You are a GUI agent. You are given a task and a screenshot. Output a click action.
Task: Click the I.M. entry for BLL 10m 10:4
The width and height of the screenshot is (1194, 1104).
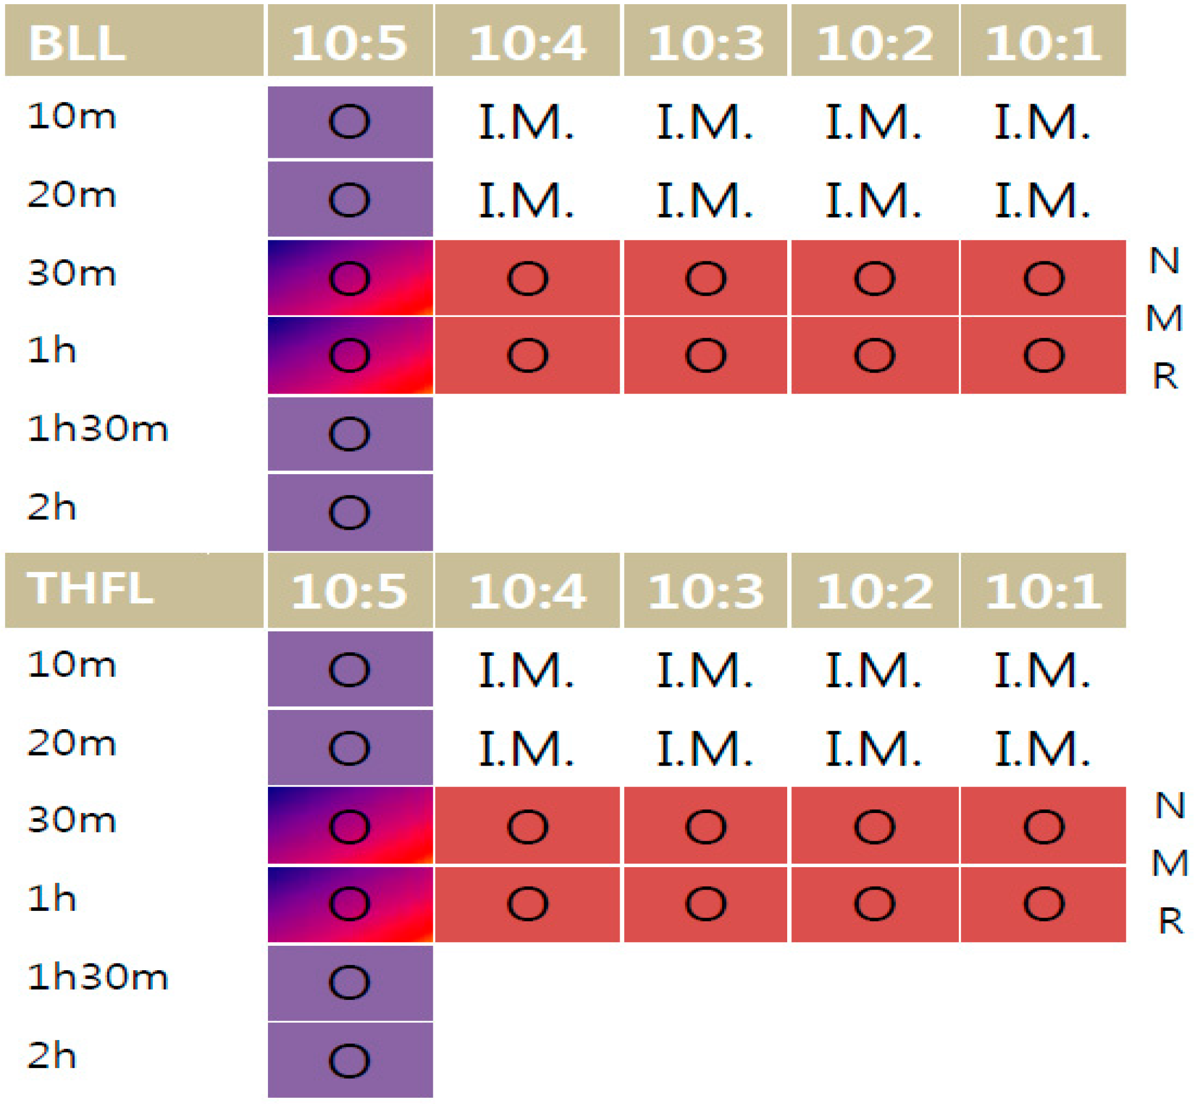click(x=527, y=122)
